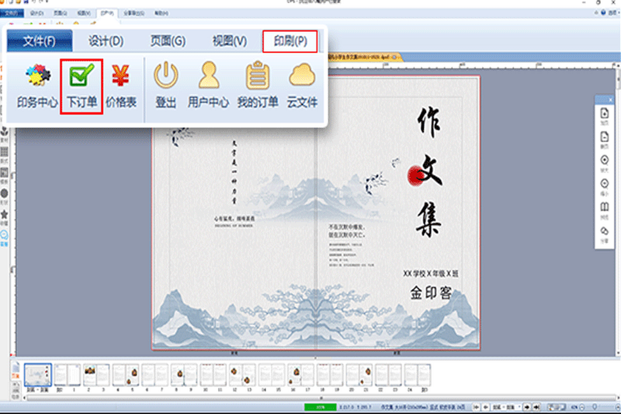Image resolution: width=621 pixels, height=414 pixels.
Task: Switch to the 设计(D) tab
Action: click(x=106, y=41)
